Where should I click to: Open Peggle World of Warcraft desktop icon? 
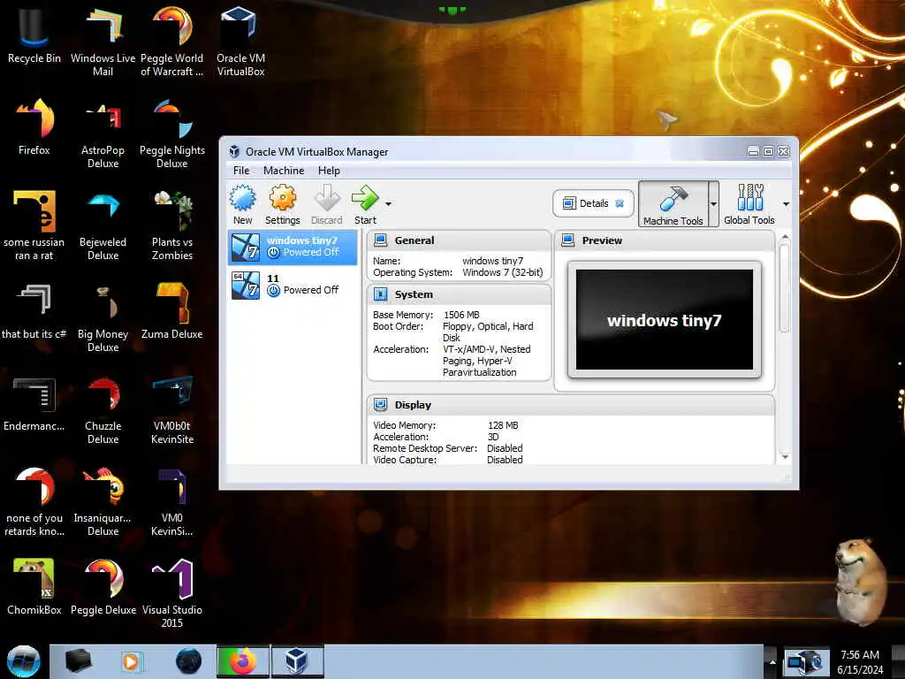[172, 41]
